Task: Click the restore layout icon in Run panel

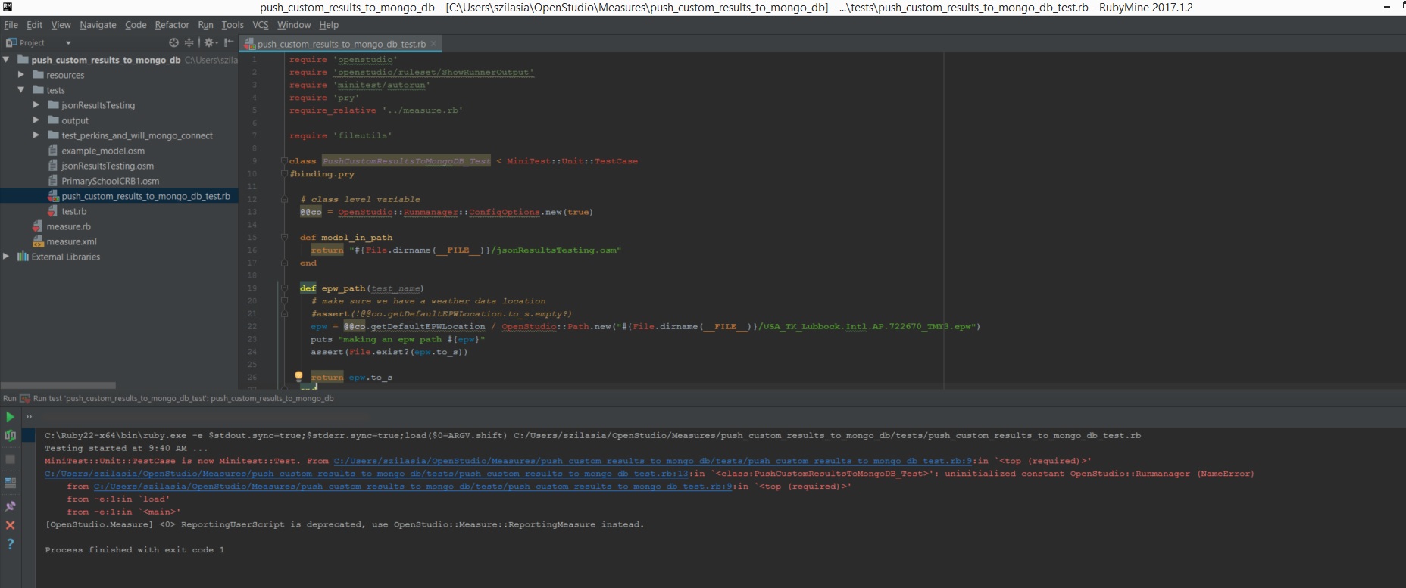Action: pos(10,482)
